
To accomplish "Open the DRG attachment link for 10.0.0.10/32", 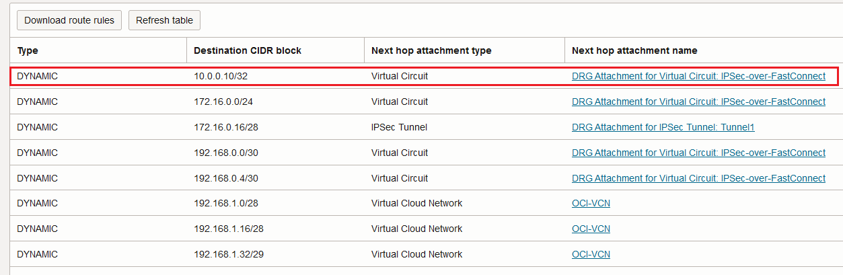I will coord(698,76).
